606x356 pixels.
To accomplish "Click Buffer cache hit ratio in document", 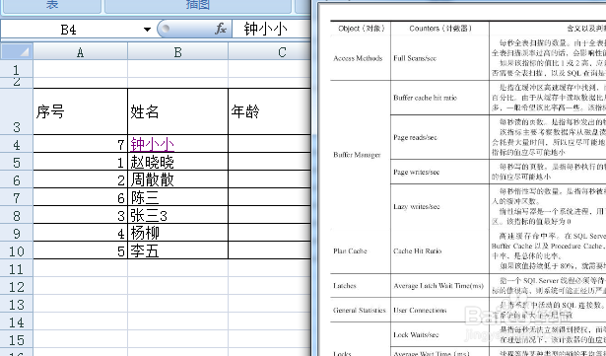I will click(x=425, y=98).
